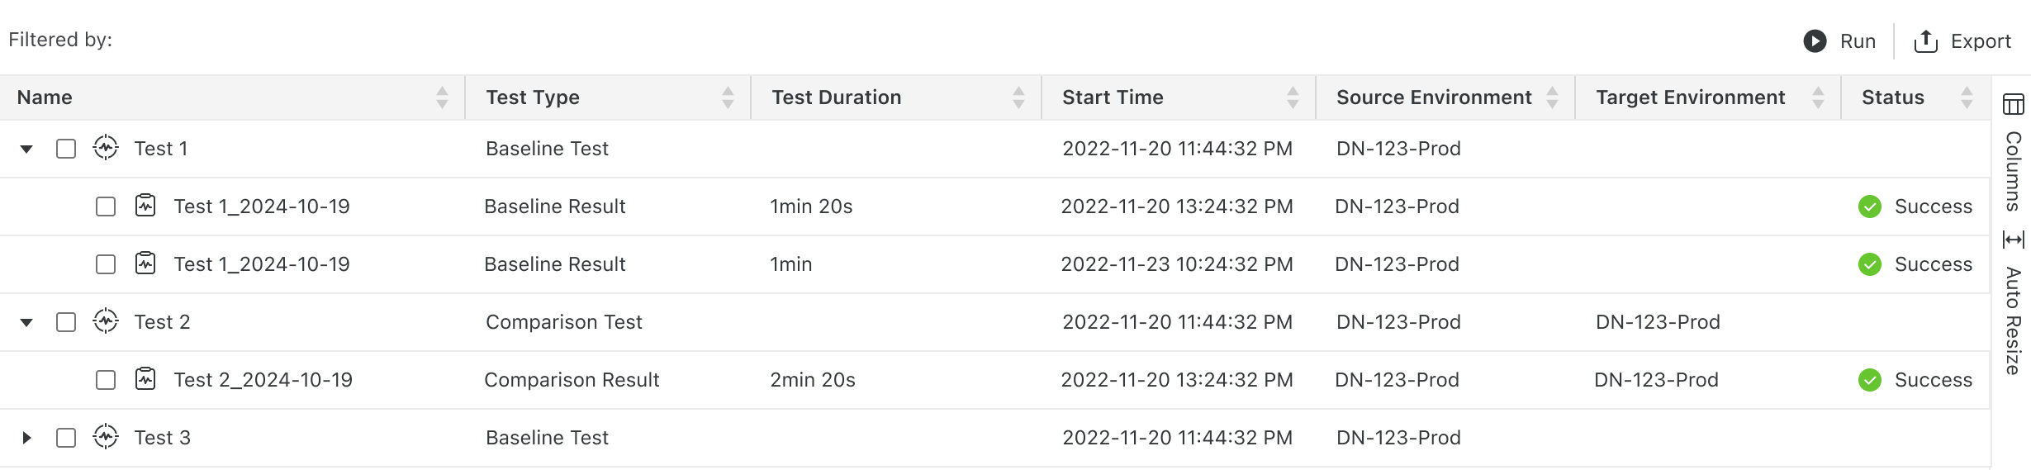Image resolution: width=2031 pixels, height=470 pixels.
Task: Click the Export upload icon
Action: click(x=1925, y=41)
